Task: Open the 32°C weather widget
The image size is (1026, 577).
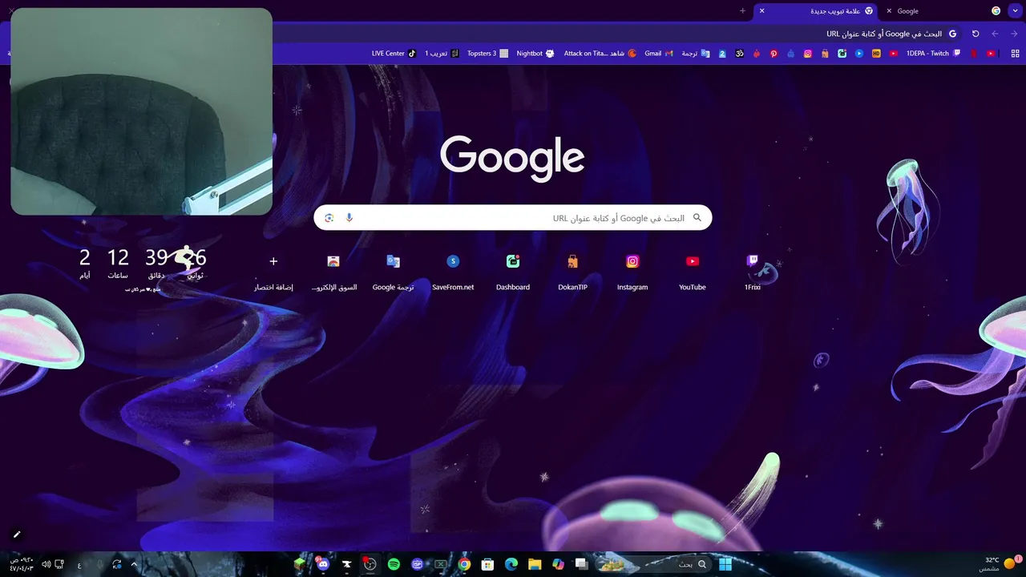Action: coord(999,563)
